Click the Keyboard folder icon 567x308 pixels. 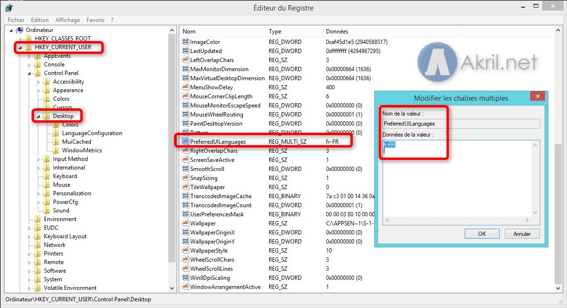tap(47, 176)
